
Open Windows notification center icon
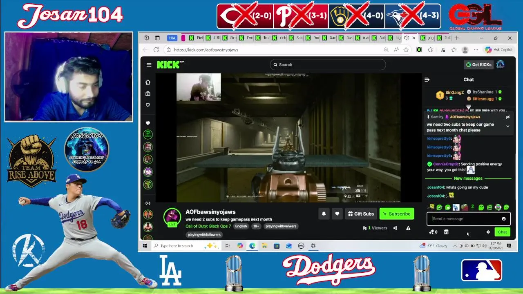[x=509, y=246]
